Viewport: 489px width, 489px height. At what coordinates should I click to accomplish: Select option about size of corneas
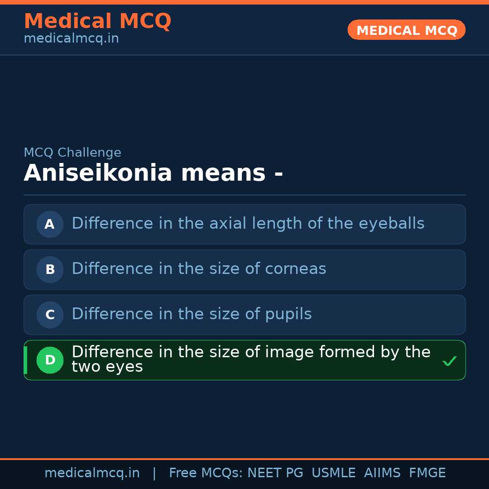coord(199,269)
